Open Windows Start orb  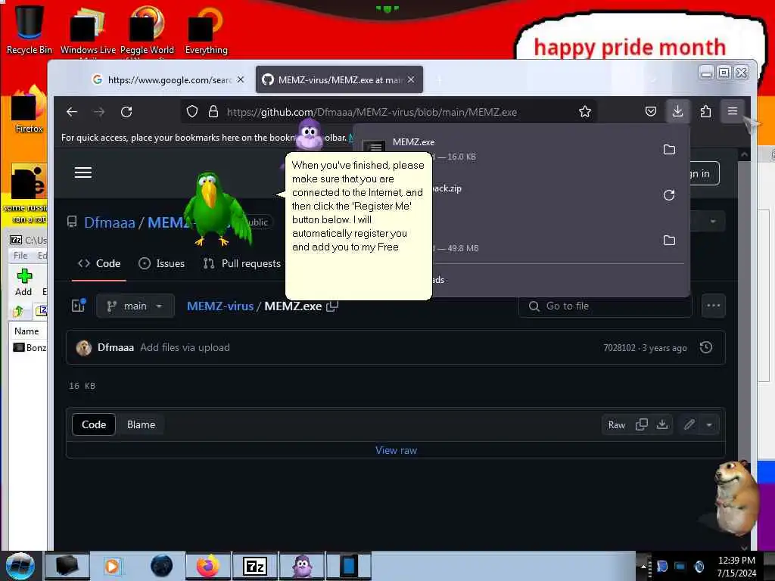point(20,566)
